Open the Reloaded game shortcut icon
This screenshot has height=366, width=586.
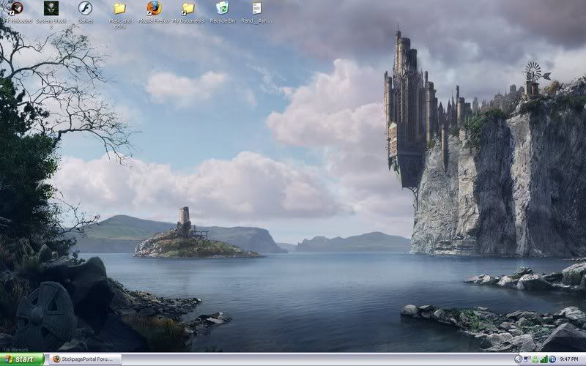15,9
